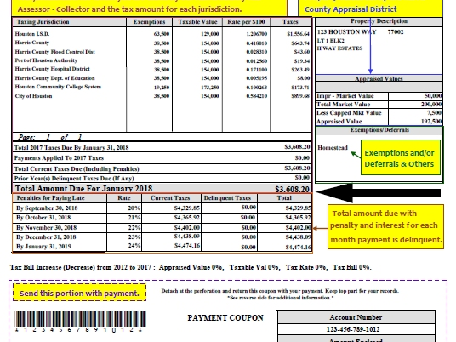The image size is (456, 342).
Task: Click the total amount due penalty callout
Action: 385,227
